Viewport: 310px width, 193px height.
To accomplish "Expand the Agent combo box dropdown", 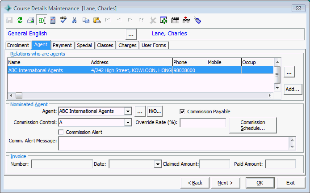I will tap(128, 111).
